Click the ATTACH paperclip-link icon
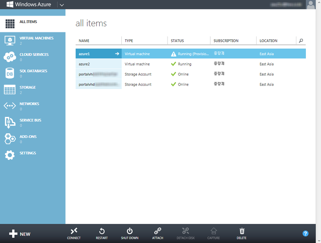Image resolution: width=321 pixels, height=243 pixels. coord(158,231)
